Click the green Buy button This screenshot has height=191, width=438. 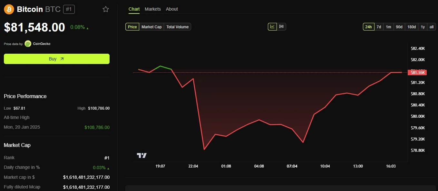pos(57,59)
